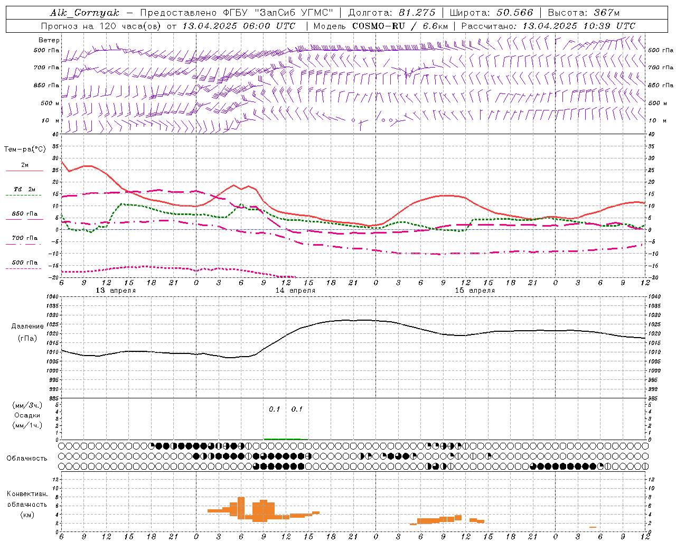This screenshot has height=541, width=676.
Task: Click the Давление chart label
Action: pos(27,327)
